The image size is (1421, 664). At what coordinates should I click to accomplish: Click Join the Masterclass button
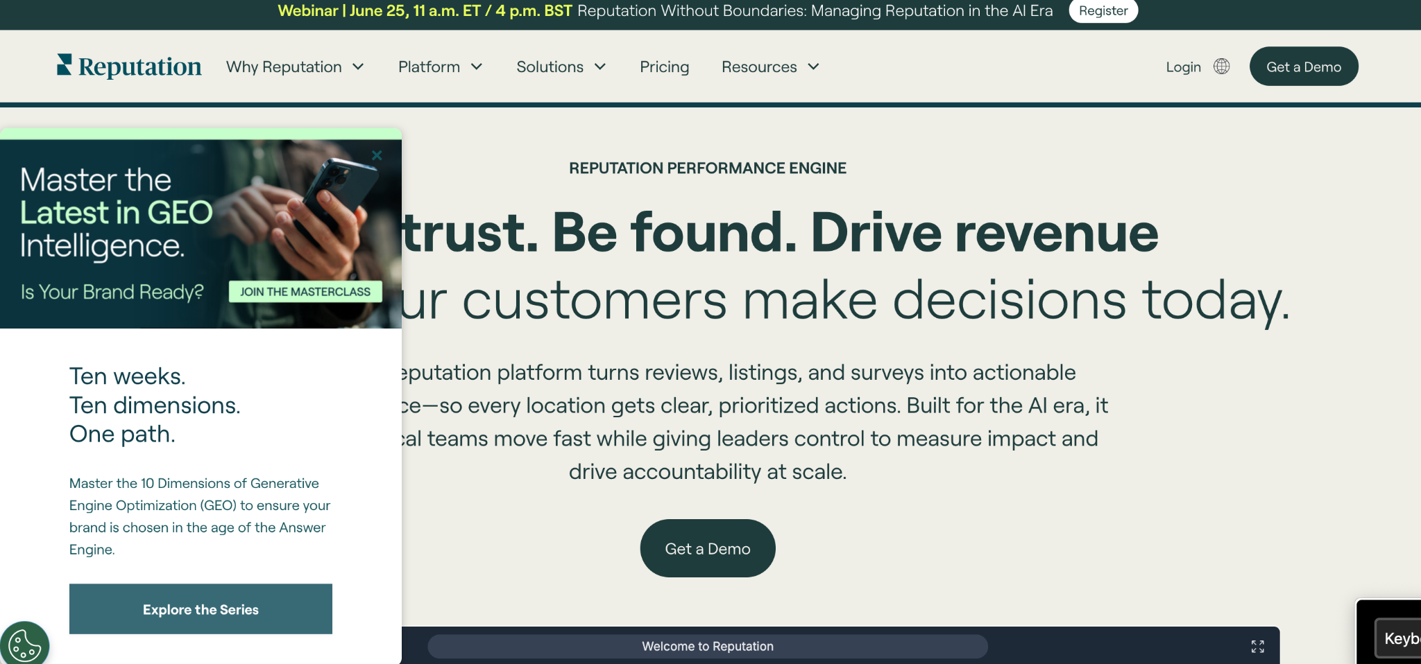(305, 292)
